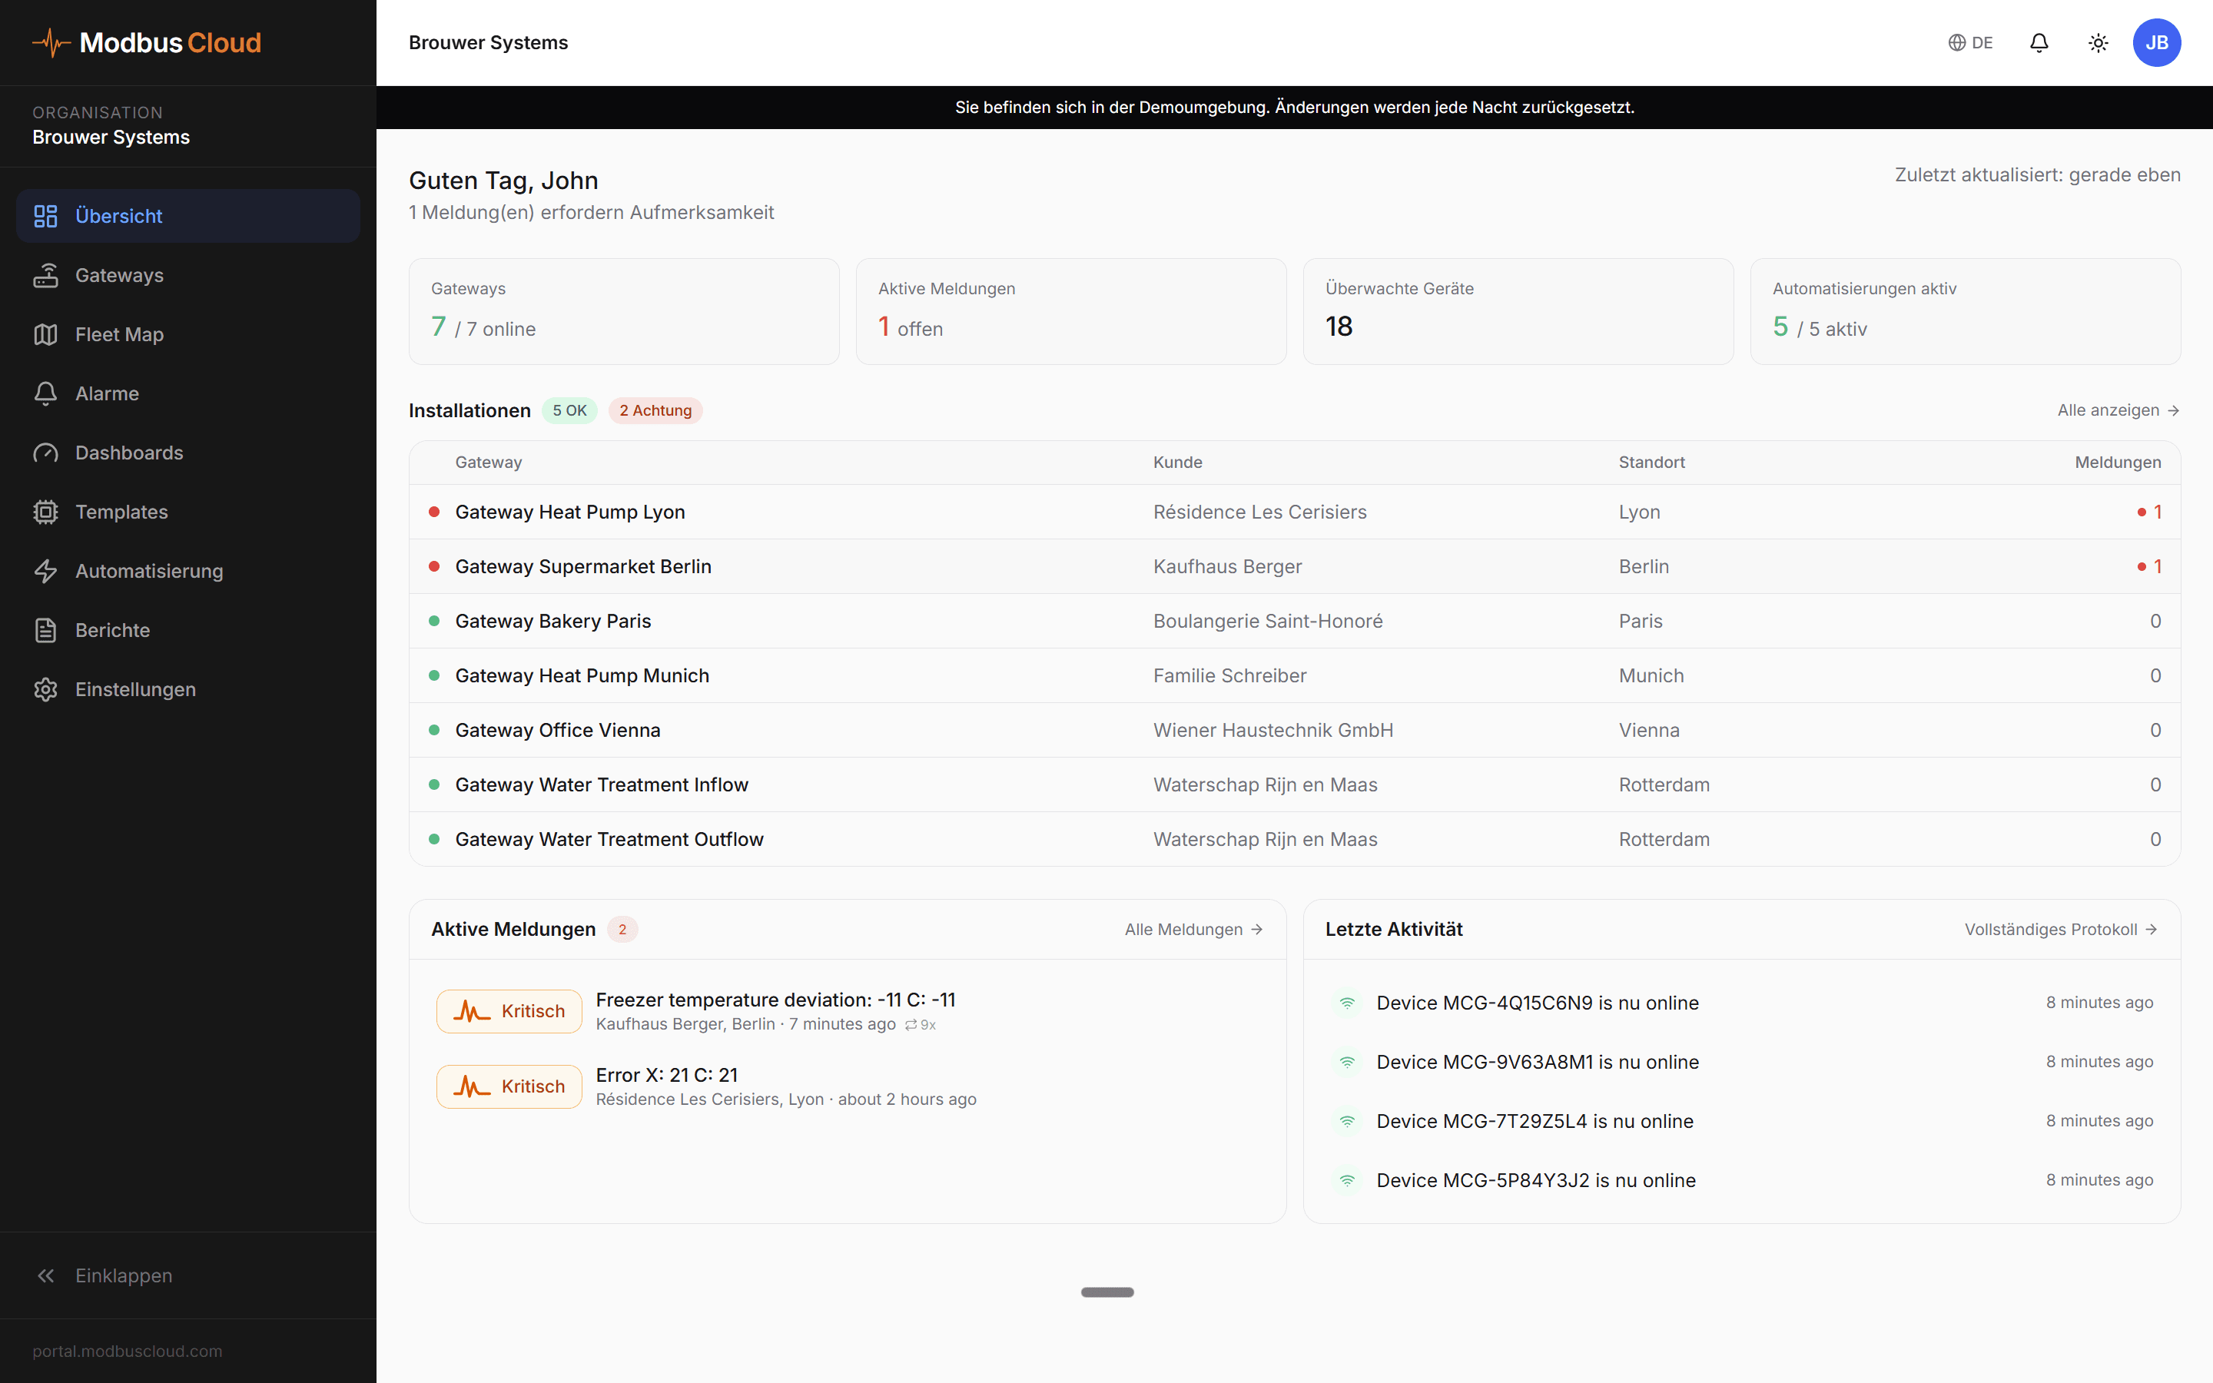
Task: Open notifications bell in top bar
Action: tap(2039, 43)
